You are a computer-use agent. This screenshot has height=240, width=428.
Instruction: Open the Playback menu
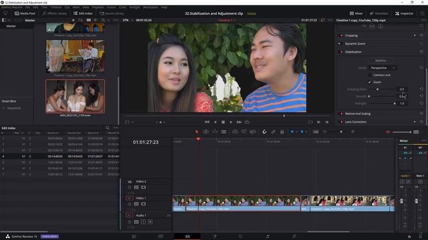98,7
